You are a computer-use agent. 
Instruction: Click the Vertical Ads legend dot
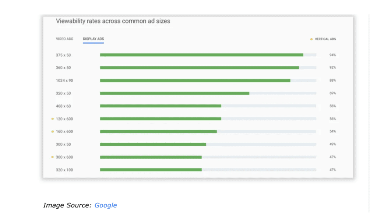coord(311,39)
